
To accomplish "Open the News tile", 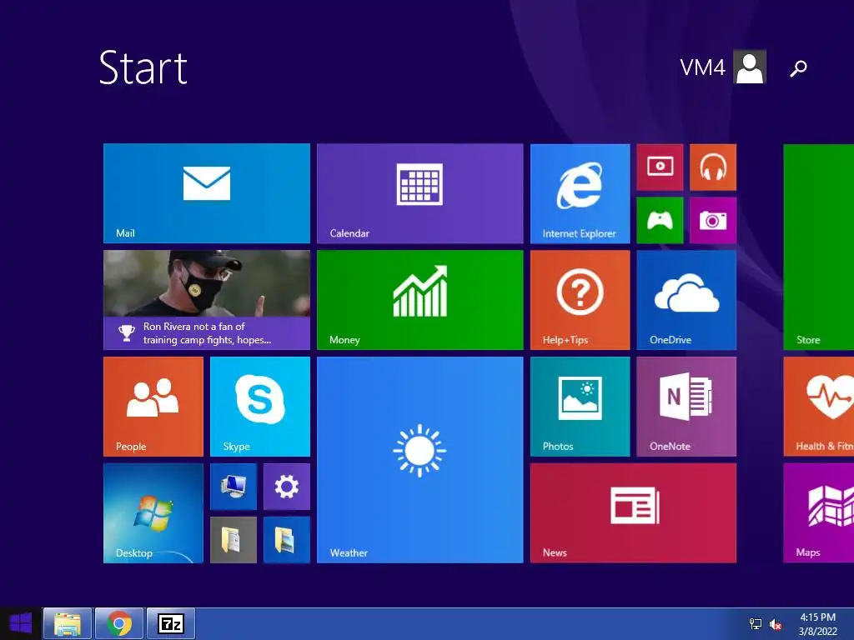I will click(634, 513).
